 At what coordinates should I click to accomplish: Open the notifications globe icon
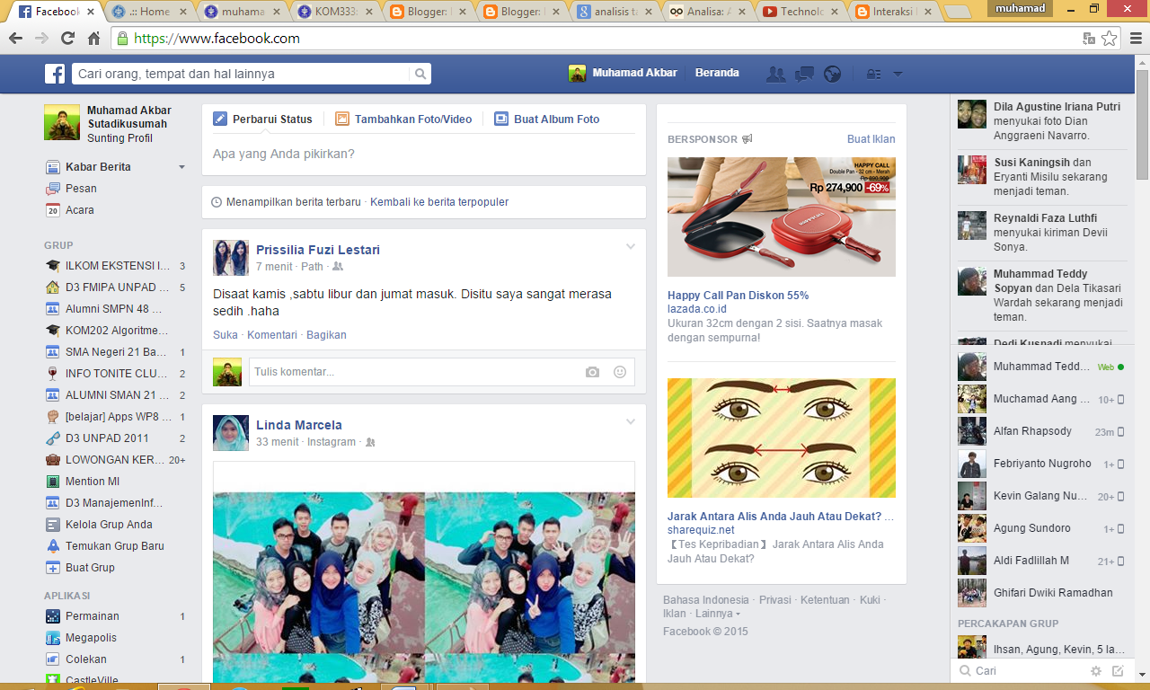pos(832,73)
